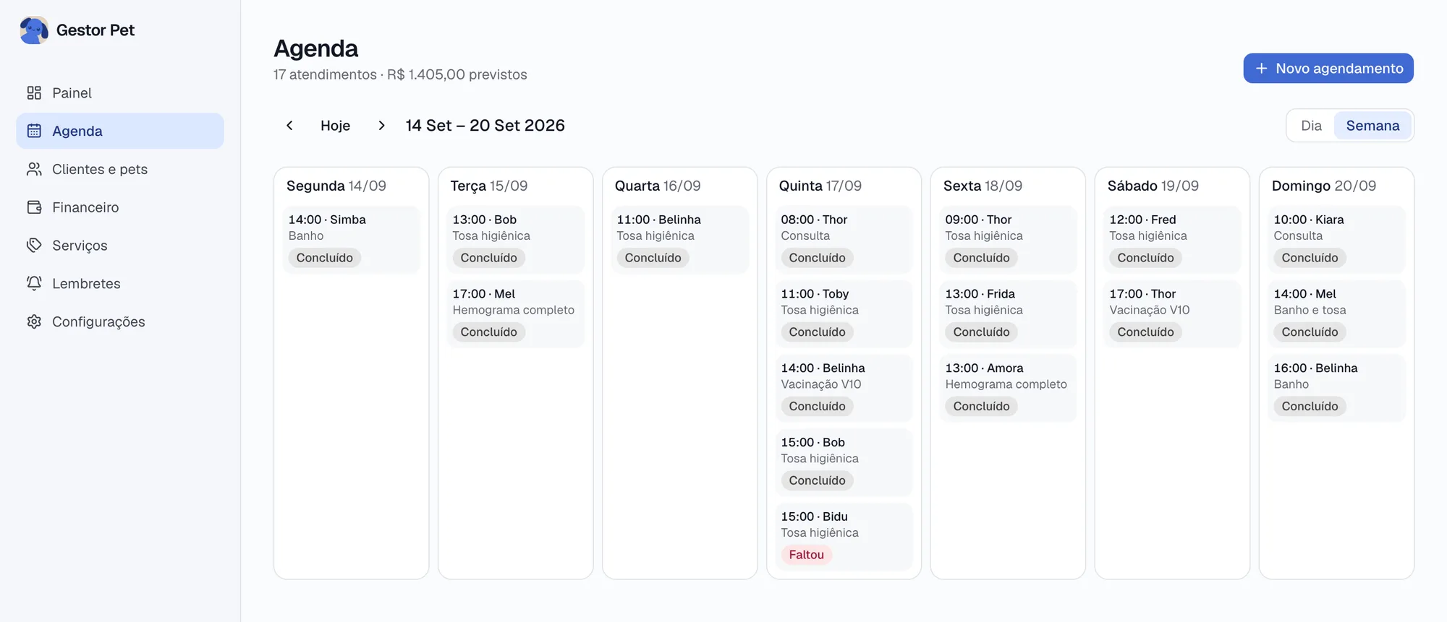Navigate to the Lembretes label
The image size is (1447, 622).
pyautogui.click(x=86, y=283)
